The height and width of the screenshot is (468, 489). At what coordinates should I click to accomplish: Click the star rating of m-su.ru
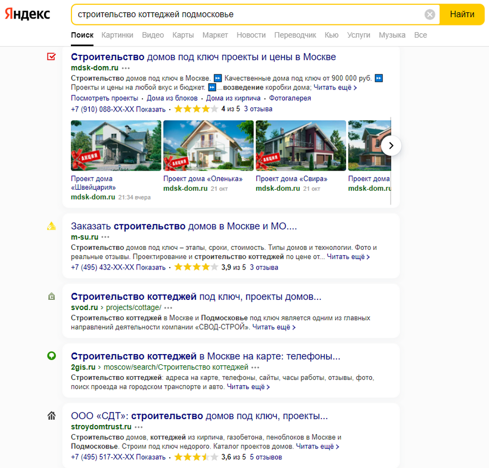[x=196, y=267]
